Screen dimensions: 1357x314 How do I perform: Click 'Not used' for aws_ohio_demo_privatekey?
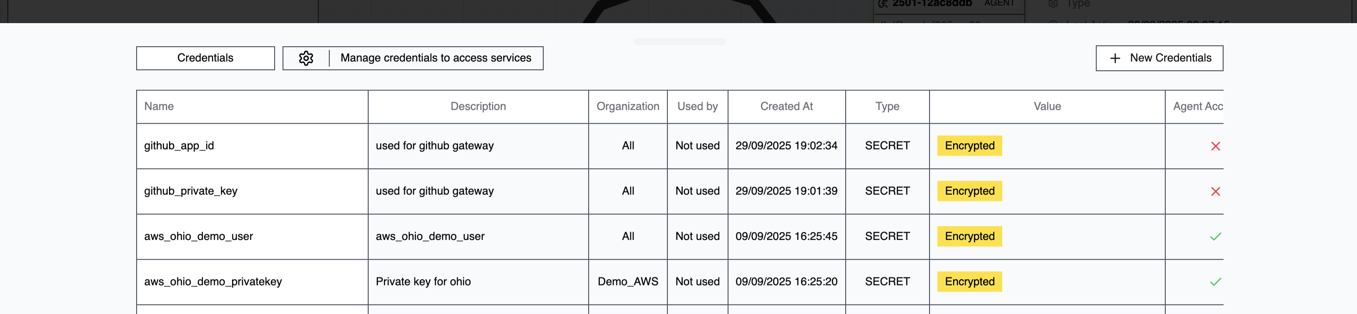pyautogui.click(x=697, y=281)
